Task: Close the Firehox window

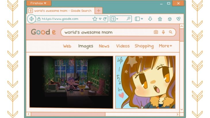Action: pyautogui.click(x=178, y=3)
